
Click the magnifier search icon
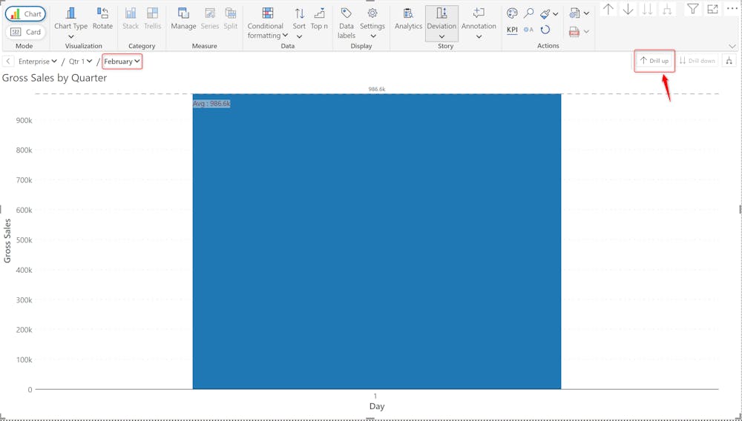click(x=528, y=13)
